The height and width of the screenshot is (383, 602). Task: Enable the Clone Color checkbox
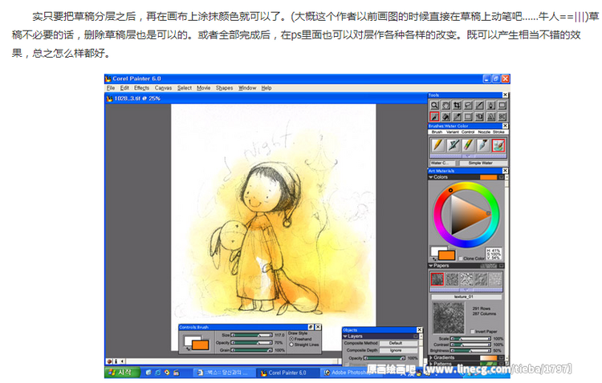pos(461,258)
